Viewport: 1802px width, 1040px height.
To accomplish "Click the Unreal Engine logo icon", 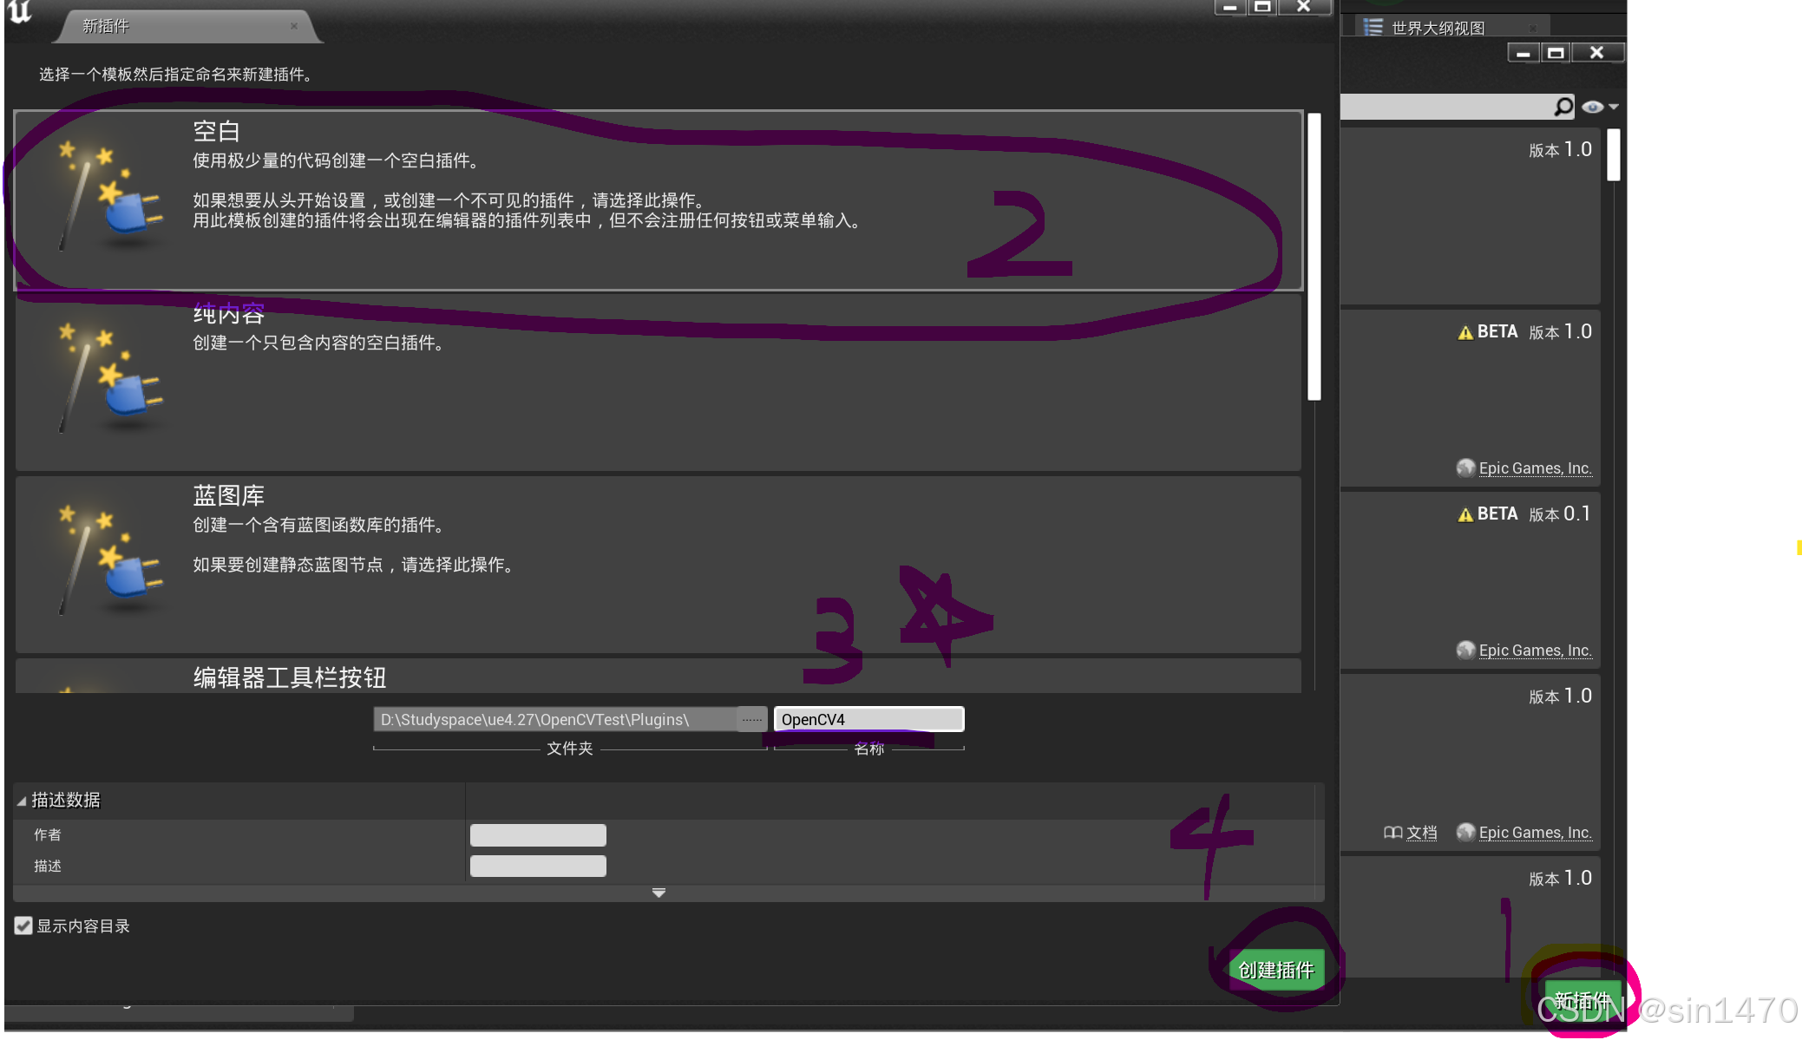I will tap(19, 12).
